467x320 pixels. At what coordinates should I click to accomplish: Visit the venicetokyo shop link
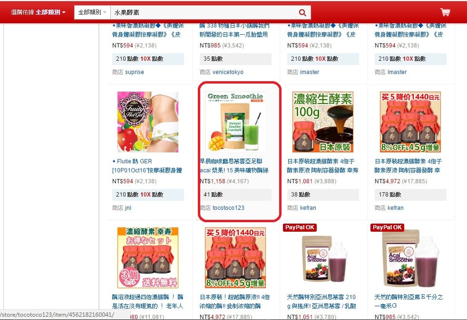[x=228, y=72]
